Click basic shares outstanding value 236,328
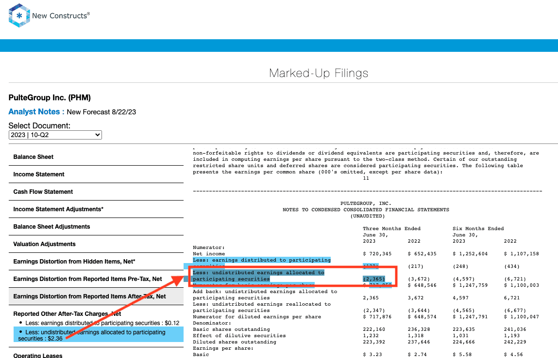 (419, 329)
